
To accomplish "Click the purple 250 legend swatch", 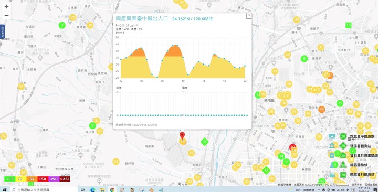I will [x=54, y=179].
